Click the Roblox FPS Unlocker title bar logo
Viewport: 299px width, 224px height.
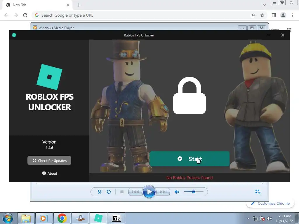click(x=14, y=35)
